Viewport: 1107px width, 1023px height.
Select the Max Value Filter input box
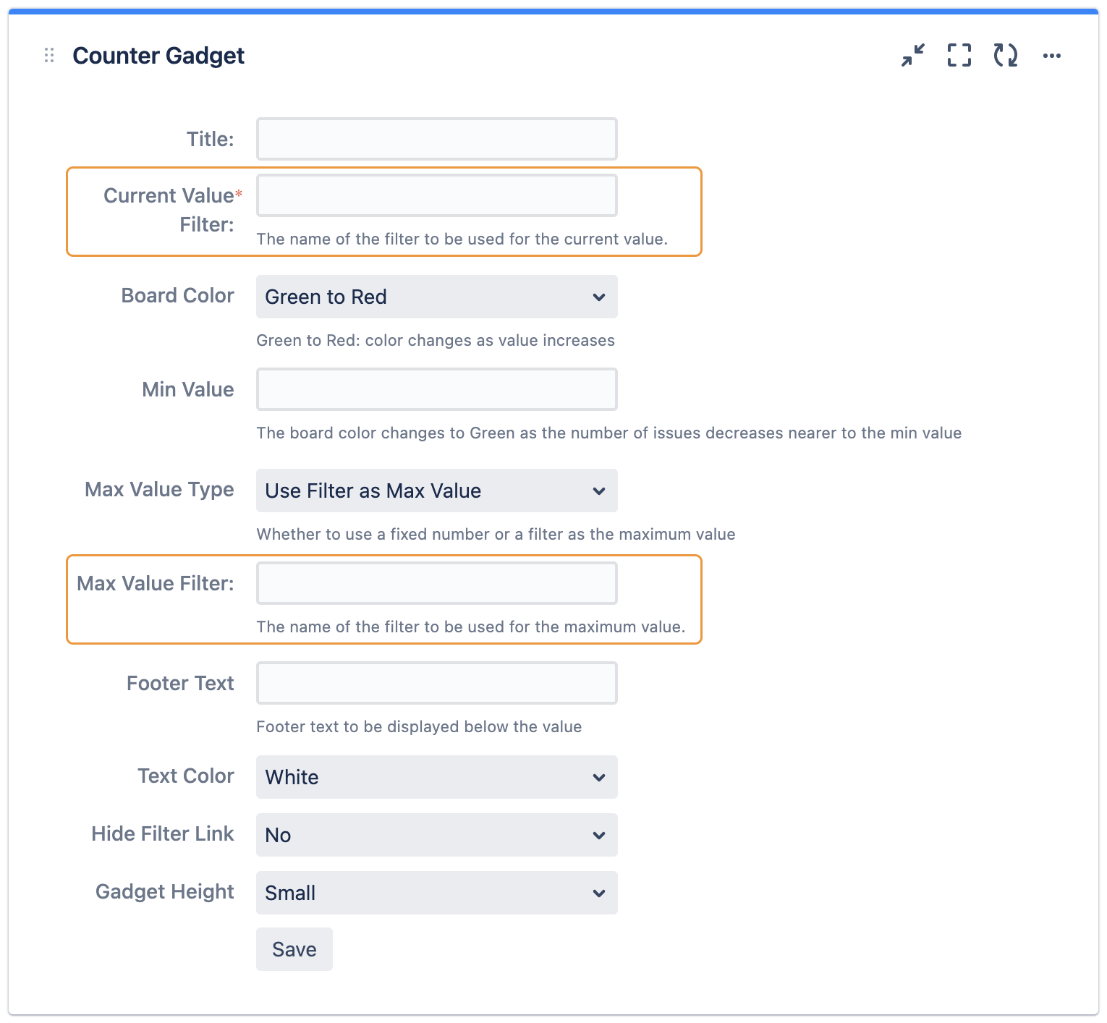coord(437,583)
